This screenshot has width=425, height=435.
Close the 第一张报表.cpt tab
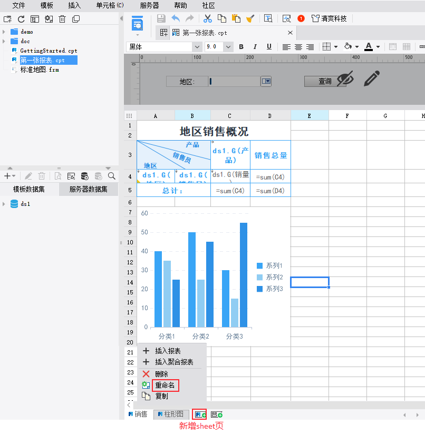point(291,33)
